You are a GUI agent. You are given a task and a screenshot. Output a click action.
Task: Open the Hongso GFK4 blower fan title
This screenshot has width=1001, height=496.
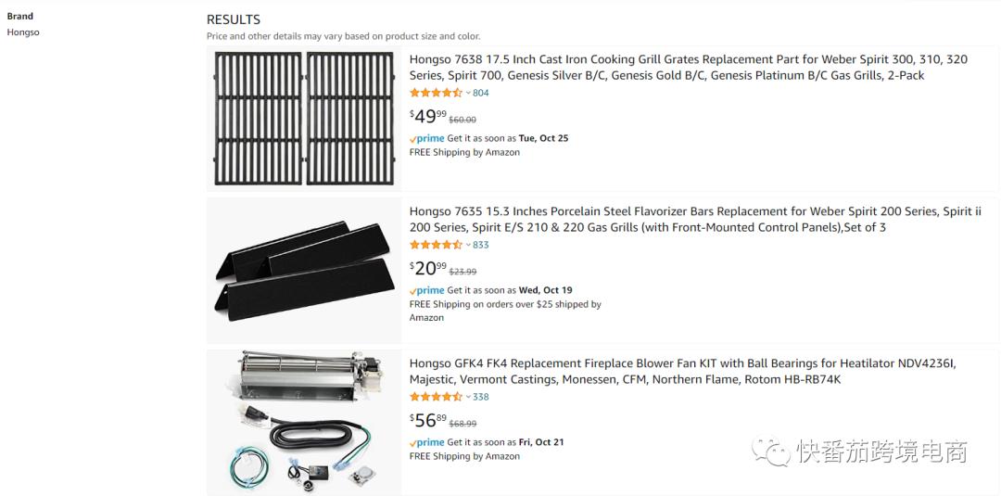click(x=682, y=371)
